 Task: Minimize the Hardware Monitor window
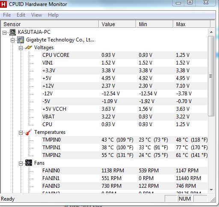(178, 3)
